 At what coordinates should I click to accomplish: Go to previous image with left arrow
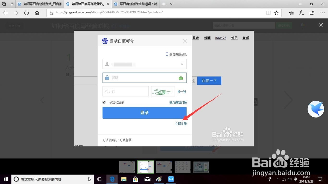click(x=42, y=100)
